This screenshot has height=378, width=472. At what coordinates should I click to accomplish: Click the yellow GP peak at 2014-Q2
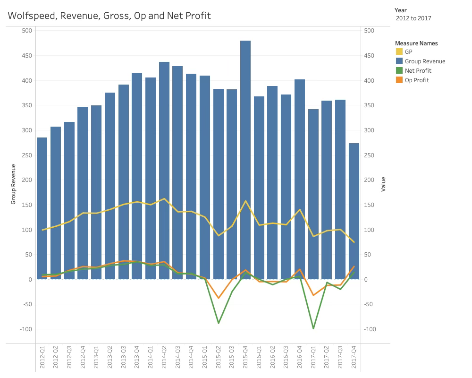pyautogui.click(x=164, y=198)
